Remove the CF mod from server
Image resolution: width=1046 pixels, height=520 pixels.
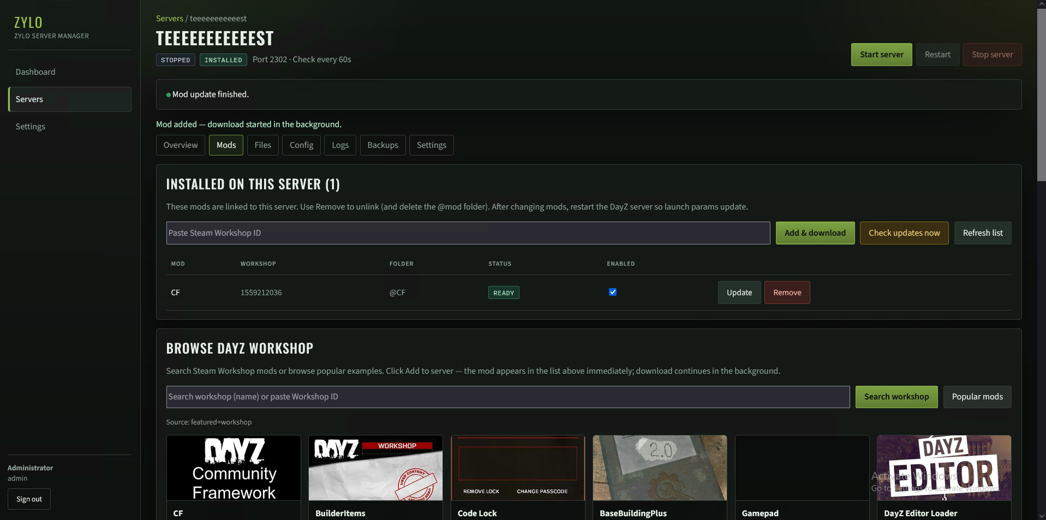[787, 292]
